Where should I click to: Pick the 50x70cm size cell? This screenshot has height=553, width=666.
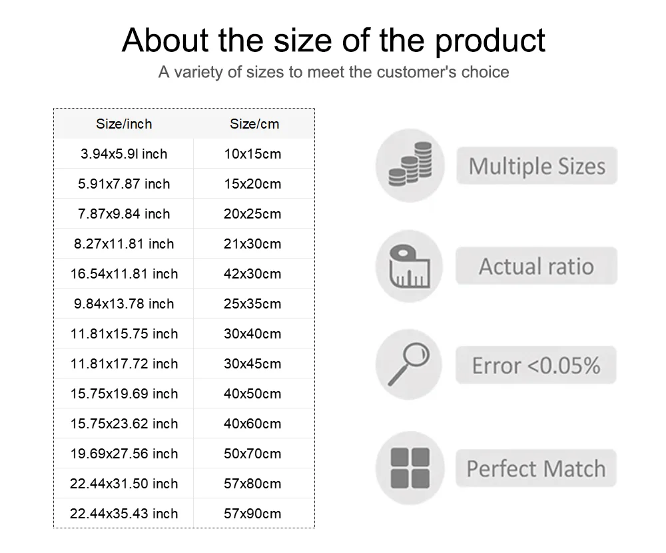tap(252, 454)
